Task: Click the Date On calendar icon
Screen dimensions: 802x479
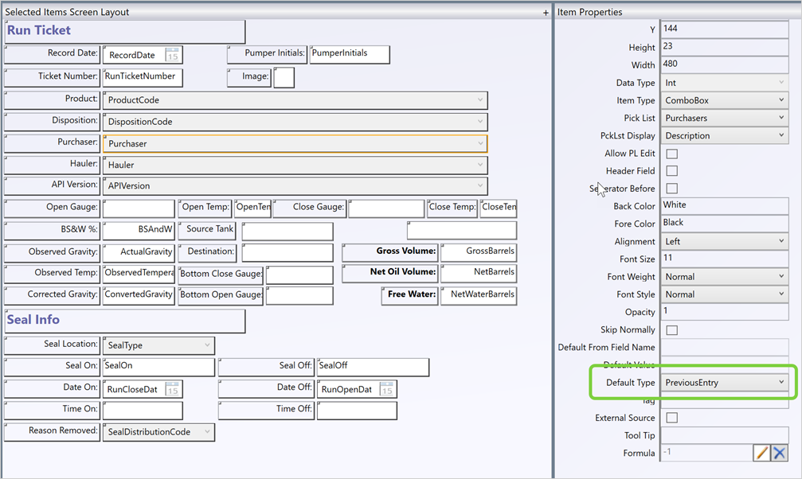Action: [x=172, y=389]
